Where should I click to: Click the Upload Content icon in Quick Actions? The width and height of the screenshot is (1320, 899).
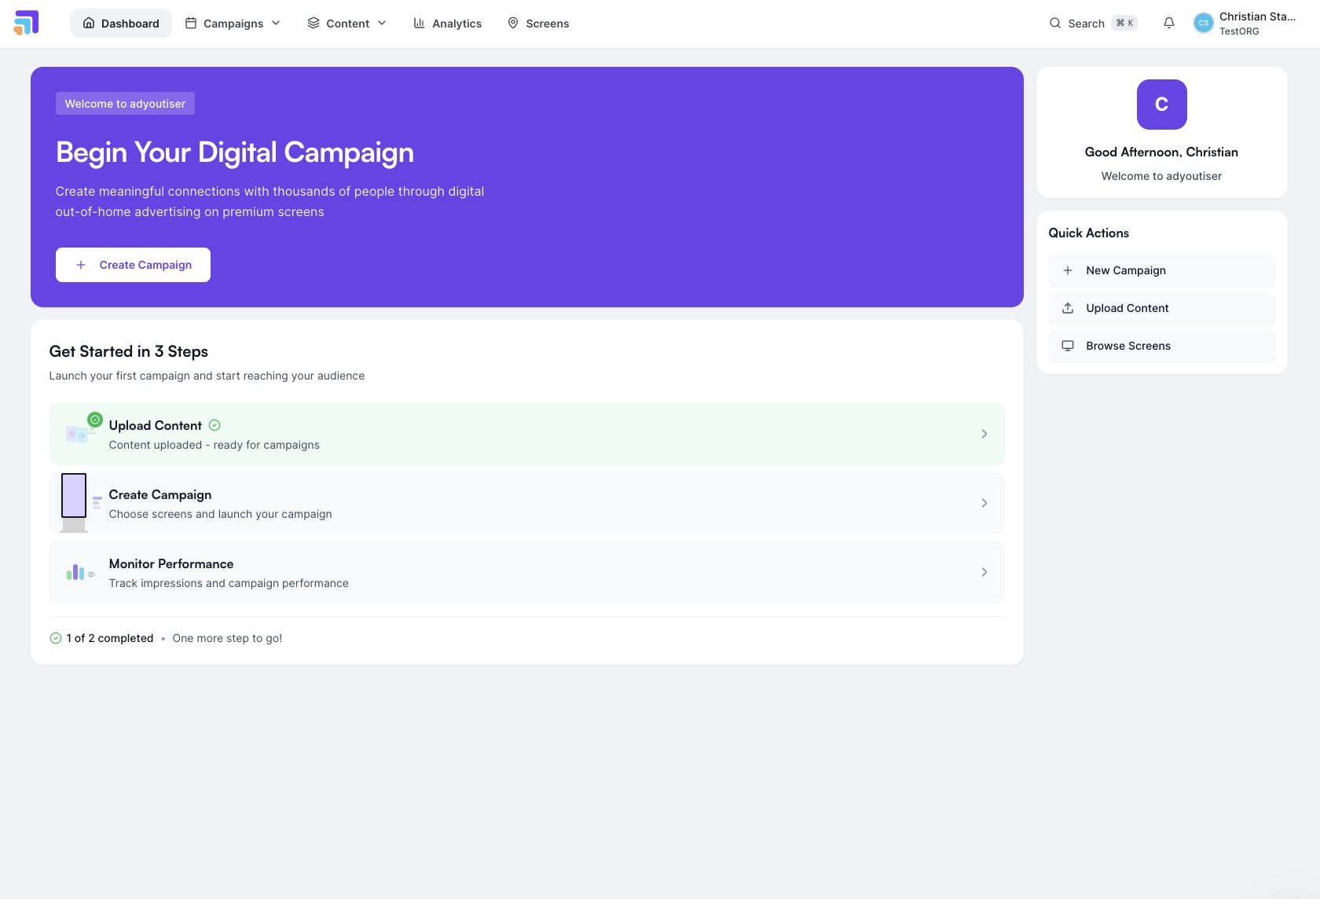[x=1069, y=308]
